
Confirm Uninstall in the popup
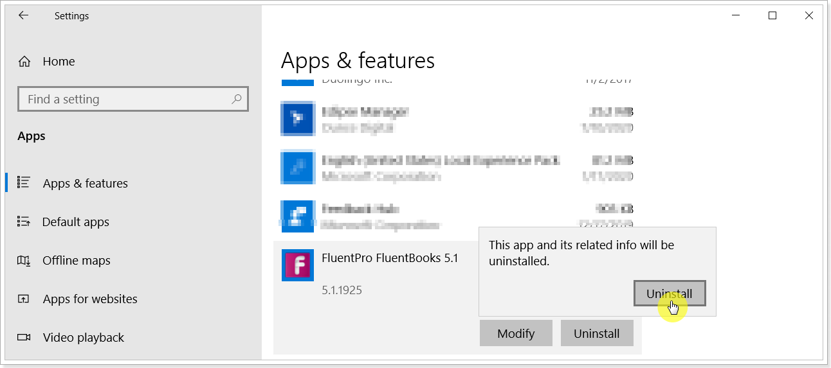click(670, 294)
